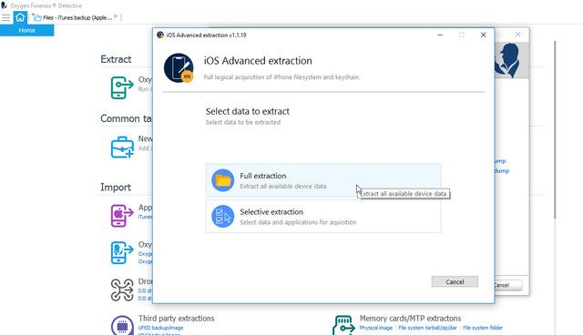Click 'Memory cards/MTP extractons' heading
This screenshot has height=335, width=583.
coord(410,319)
